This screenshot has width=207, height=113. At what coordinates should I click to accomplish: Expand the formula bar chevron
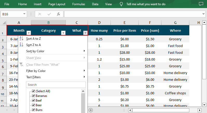point(203,14)
